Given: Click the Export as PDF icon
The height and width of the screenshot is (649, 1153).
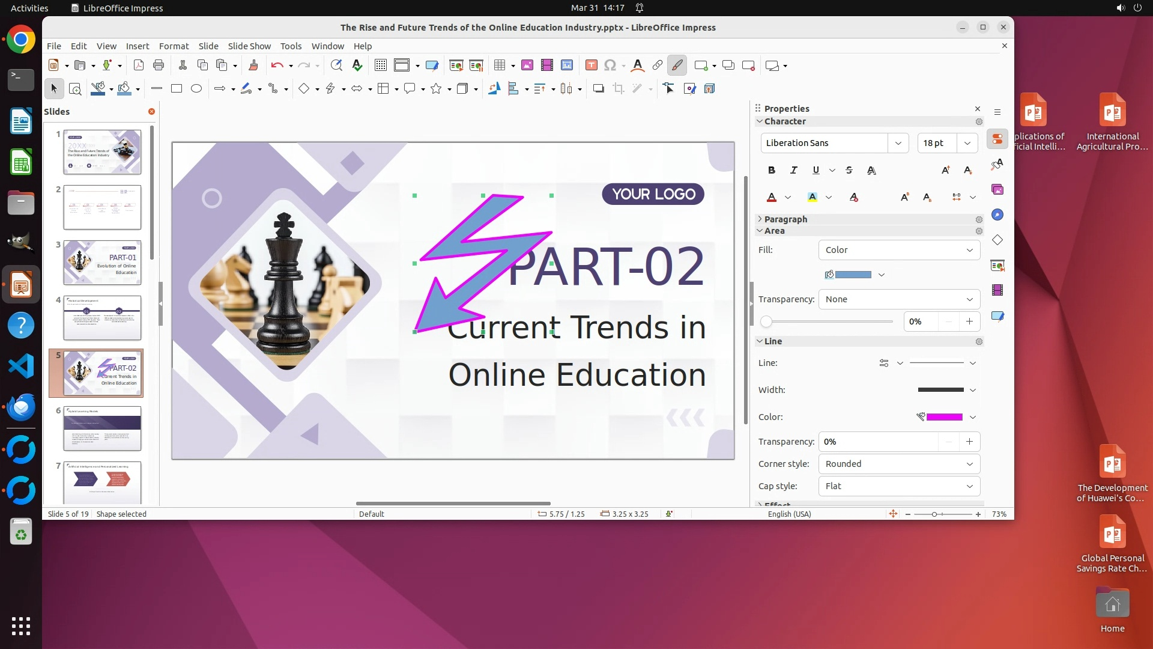Looking at the screenshot, I should pyautogui.click(x=139, y=66).
